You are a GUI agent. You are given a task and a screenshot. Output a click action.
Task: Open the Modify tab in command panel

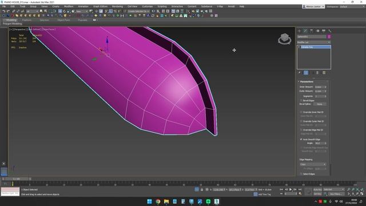coord(305,31)
